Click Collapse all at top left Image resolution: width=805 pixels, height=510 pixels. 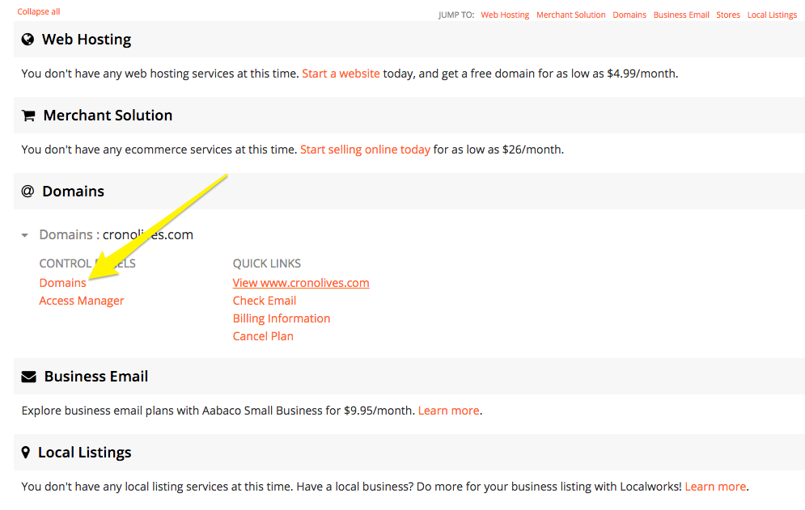(39, 11)
